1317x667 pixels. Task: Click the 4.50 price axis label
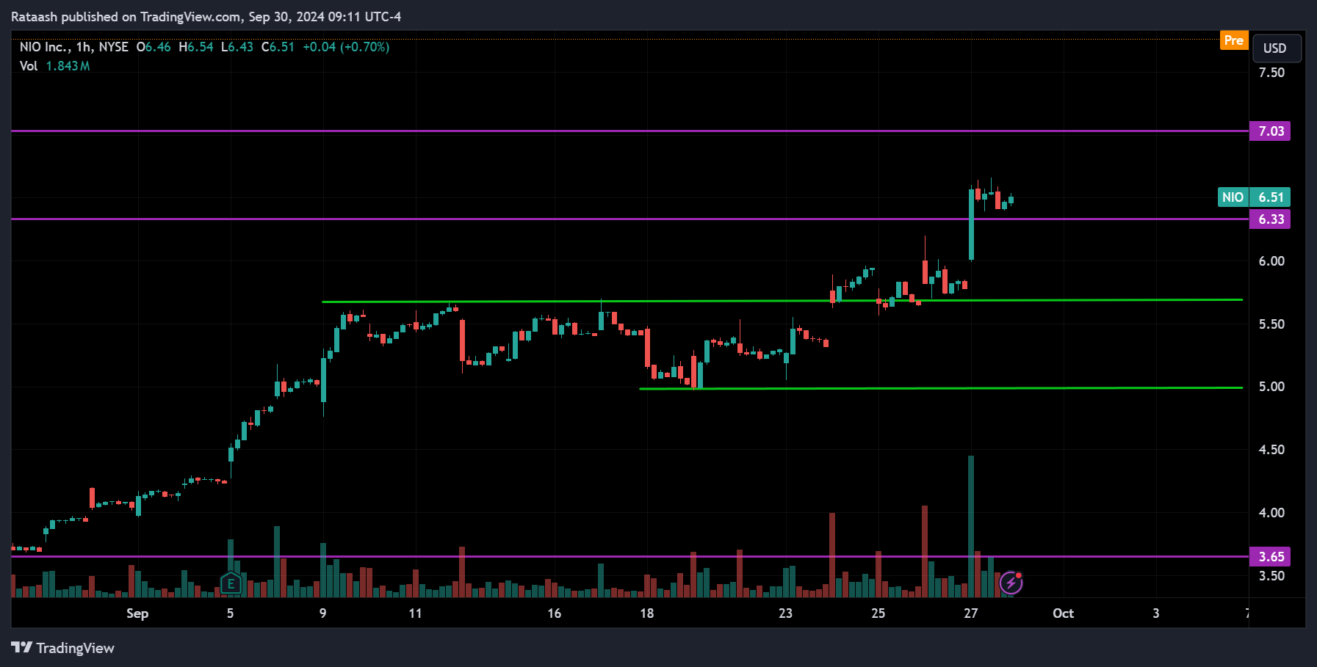coord(1271,450)
